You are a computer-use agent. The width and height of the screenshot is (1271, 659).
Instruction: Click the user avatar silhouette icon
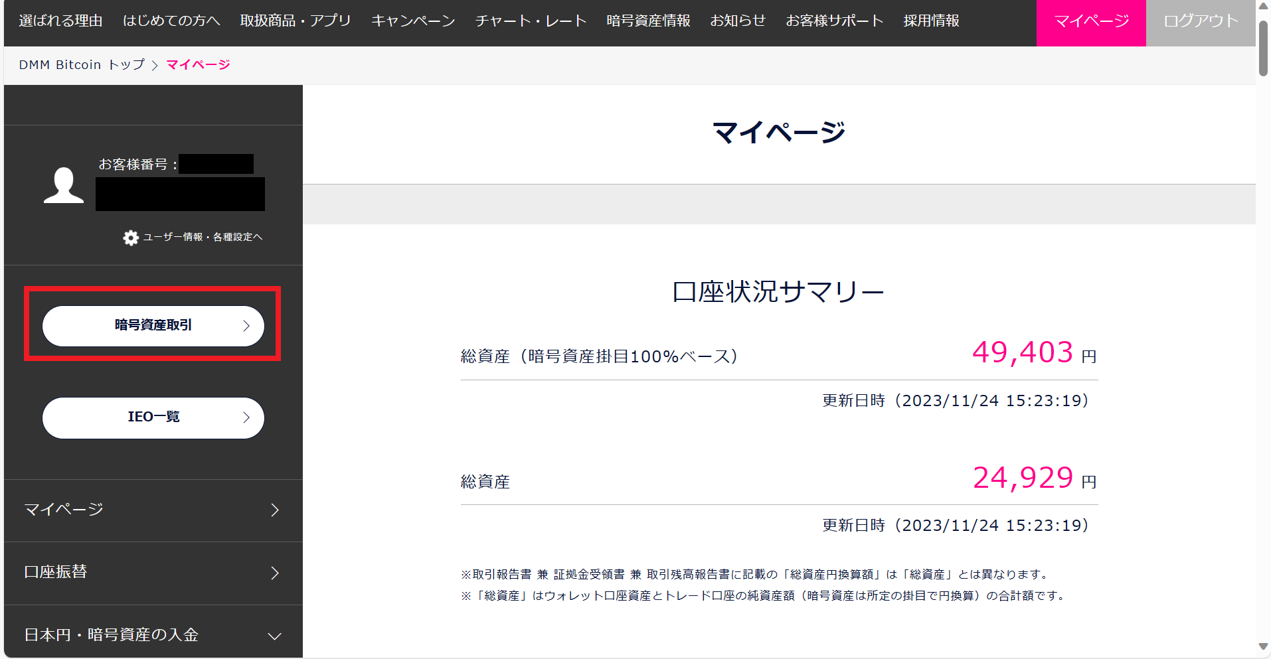click(64, 185)
